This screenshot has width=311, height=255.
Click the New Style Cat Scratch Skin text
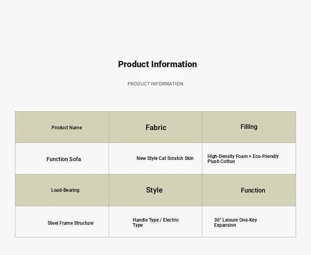(x=165, y=158)
